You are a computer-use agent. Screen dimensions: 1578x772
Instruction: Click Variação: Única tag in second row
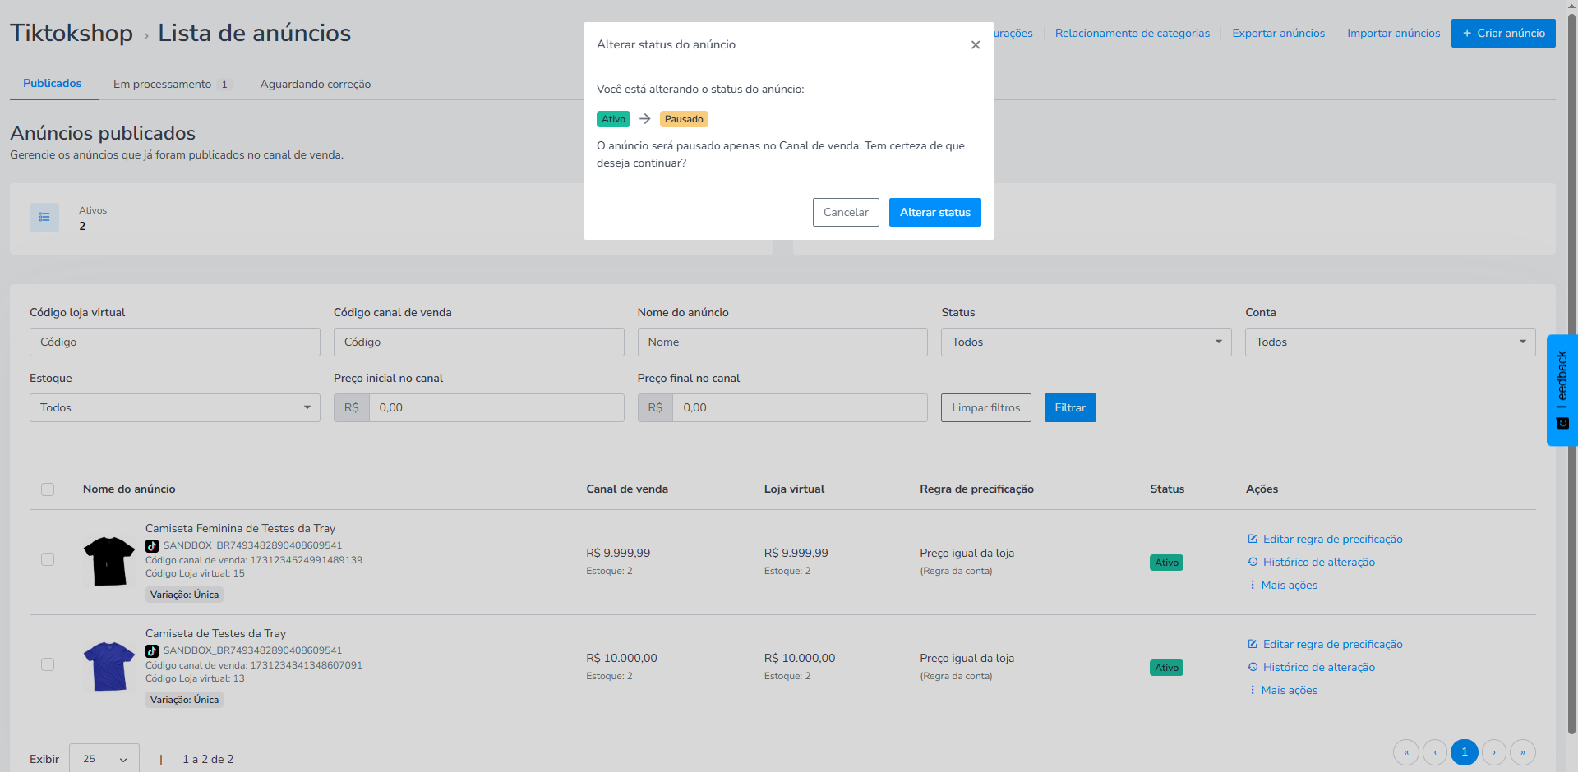[x=184, y=700]
